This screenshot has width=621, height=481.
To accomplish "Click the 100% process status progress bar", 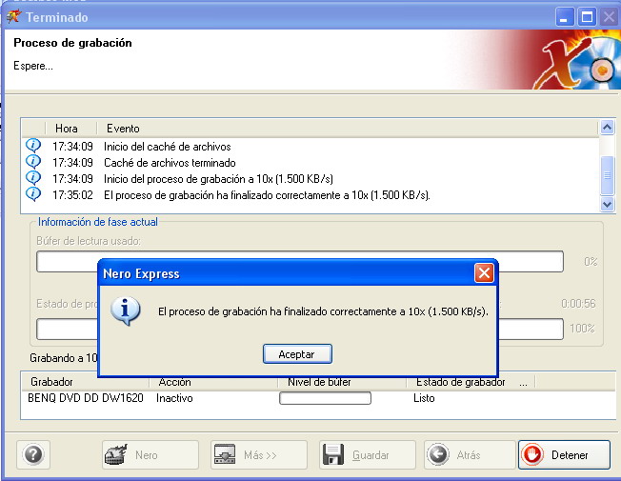I will tap(300, 329).
